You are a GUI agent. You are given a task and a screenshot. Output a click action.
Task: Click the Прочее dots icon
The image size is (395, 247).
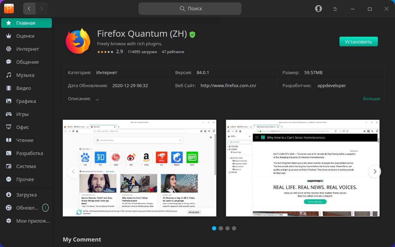click(9, 179)
